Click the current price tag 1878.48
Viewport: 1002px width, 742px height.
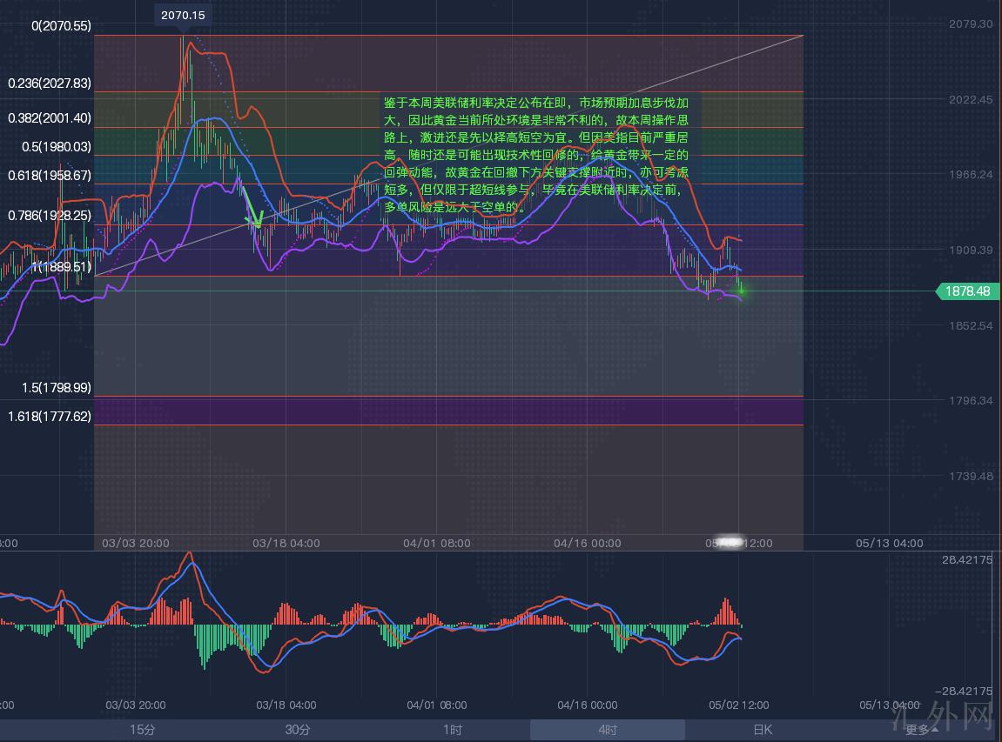pos(966,291)
